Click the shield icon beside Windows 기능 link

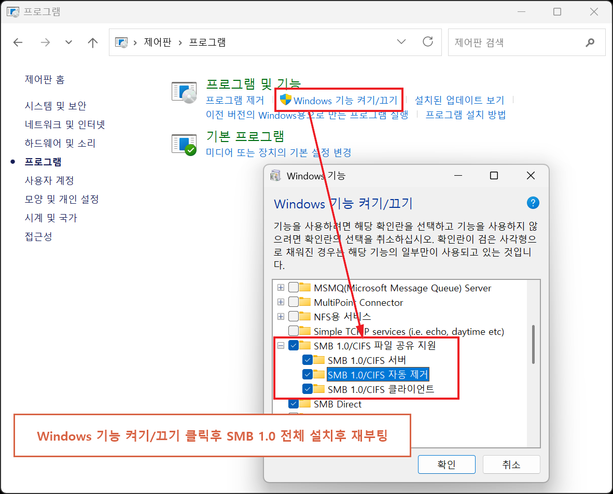pos(286,100)
